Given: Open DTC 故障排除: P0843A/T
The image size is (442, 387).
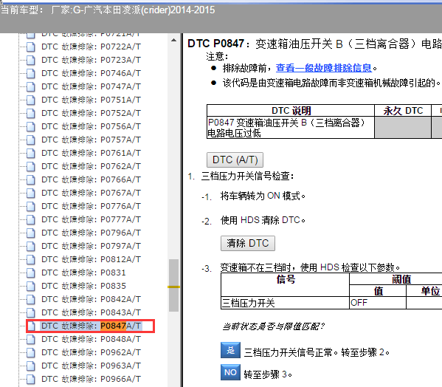Looking at the screenshot, I should [x=91, y=312].
